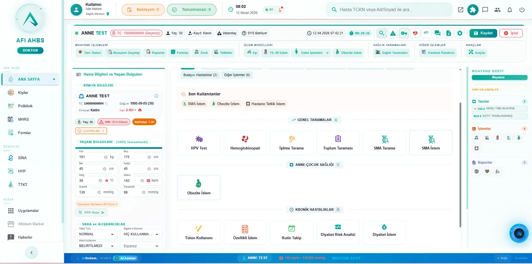Open Poliklinik from the sidebar
Viewport: 532px width, 264px height.
point(30,106)
